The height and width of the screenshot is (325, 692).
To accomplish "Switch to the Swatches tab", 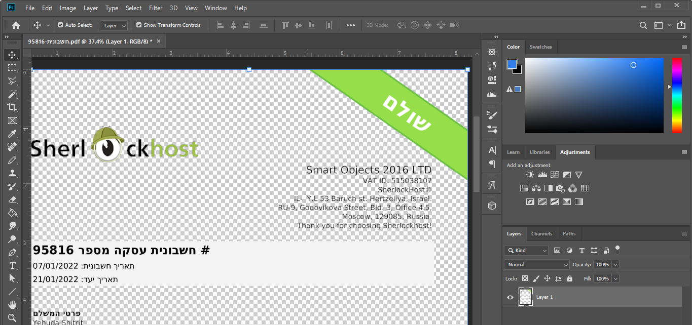I will [x=540, y=47].
